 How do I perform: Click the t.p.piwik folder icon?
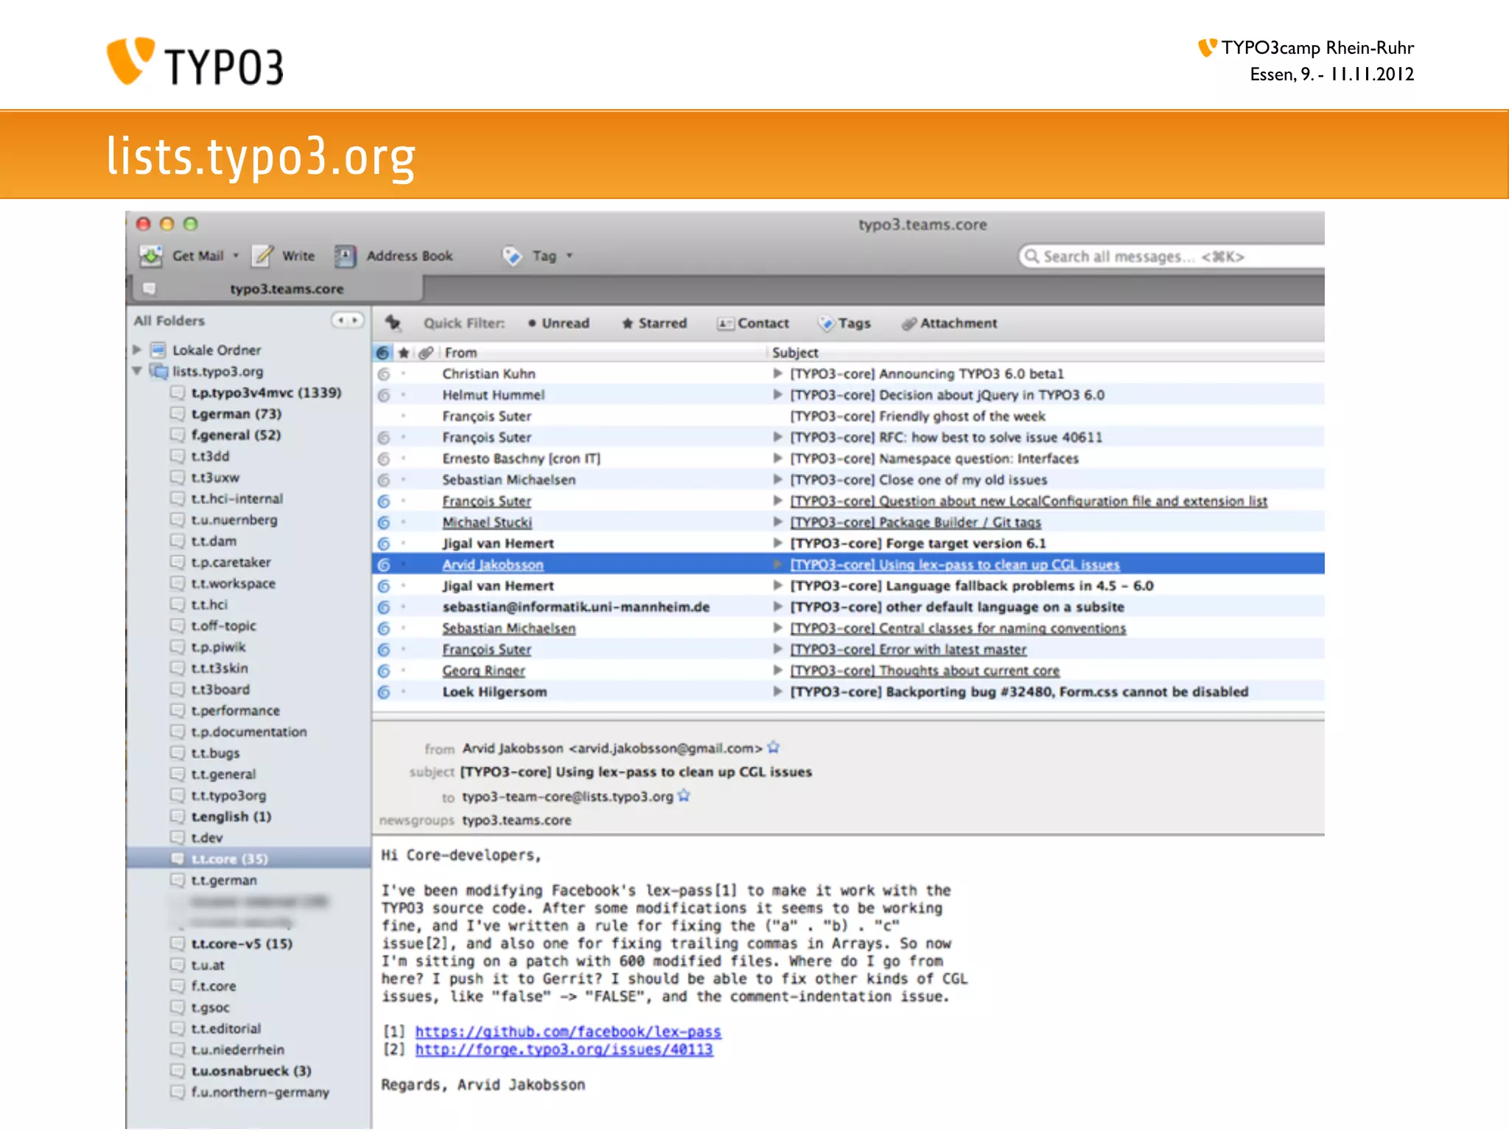(177, 647)
